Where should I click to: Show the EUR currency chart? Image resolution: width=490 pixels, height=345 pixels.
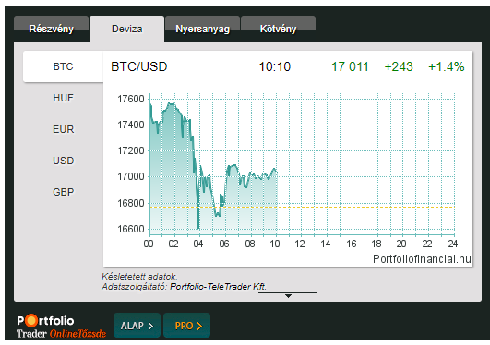(x=63, y=129)
